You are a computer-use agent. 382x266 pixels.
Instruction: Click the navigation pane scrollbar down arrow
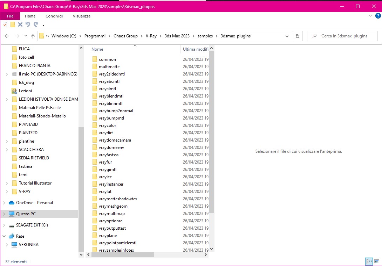point(81,254)
